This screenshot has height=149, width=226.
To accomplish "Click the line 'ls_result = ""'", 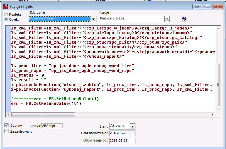I will tap(29, 80).
